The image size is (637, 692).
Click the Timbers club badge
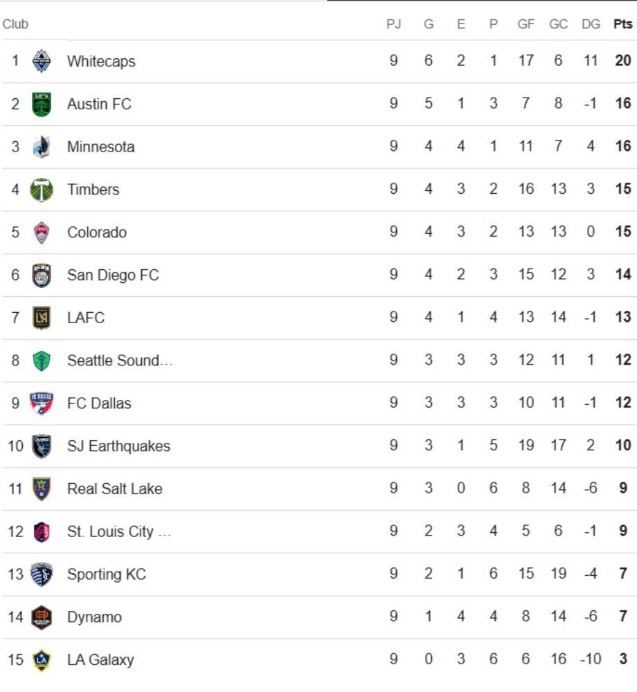pos(42,190)
